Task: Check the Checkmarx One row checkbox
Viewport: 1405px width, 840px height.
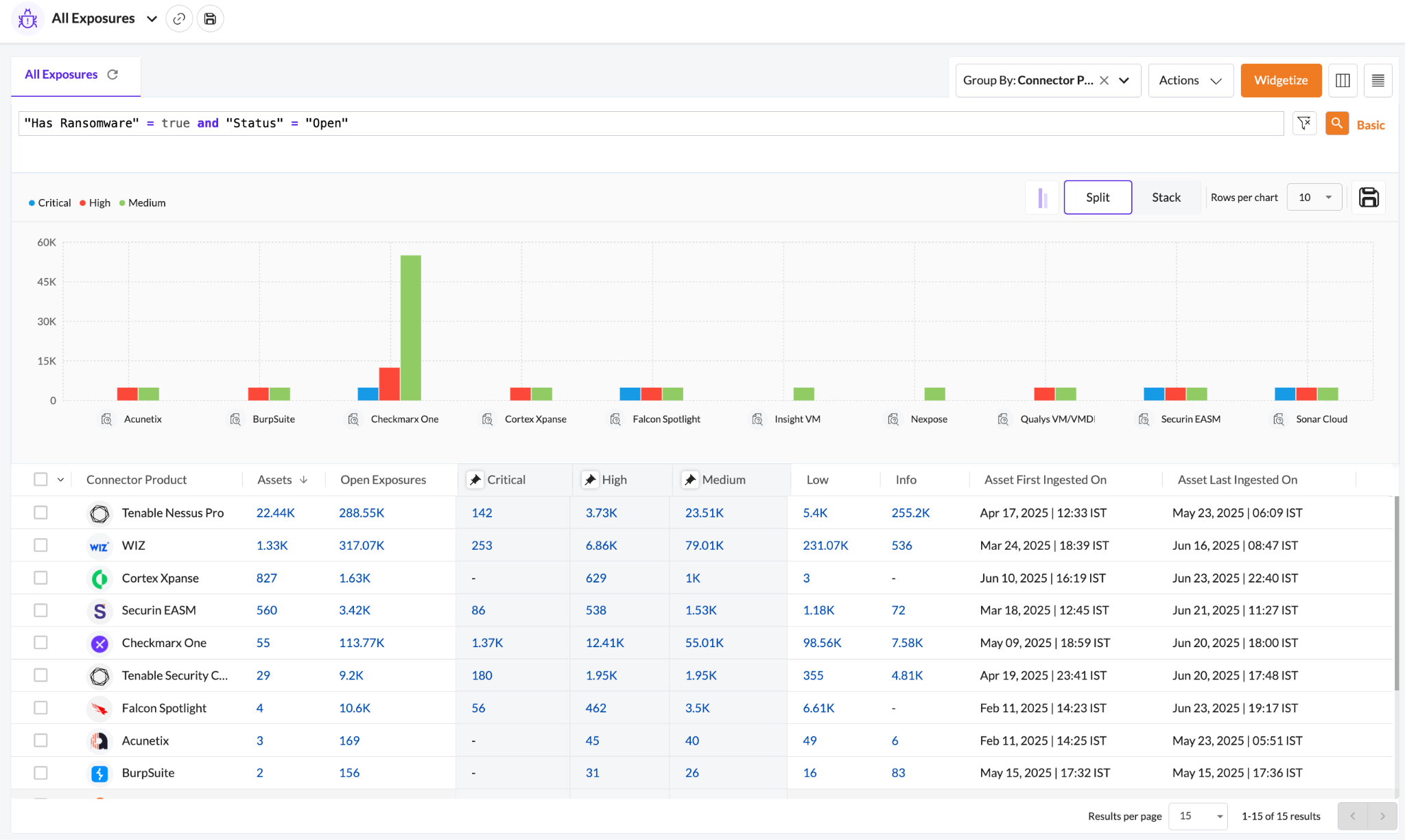Action: pyautogui.click(x=40, y=642)
